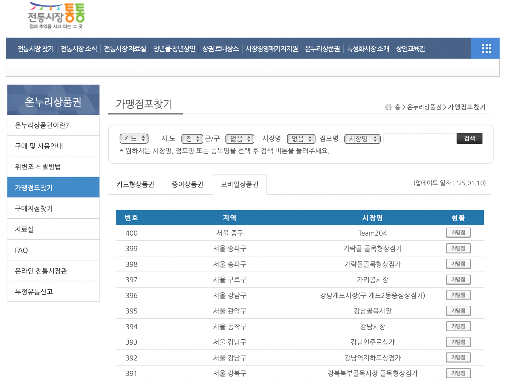The height and width of the screenshot is (385, 507).
Task: Click row number 400
Action: pyautogui.click(x=131, y=233)
